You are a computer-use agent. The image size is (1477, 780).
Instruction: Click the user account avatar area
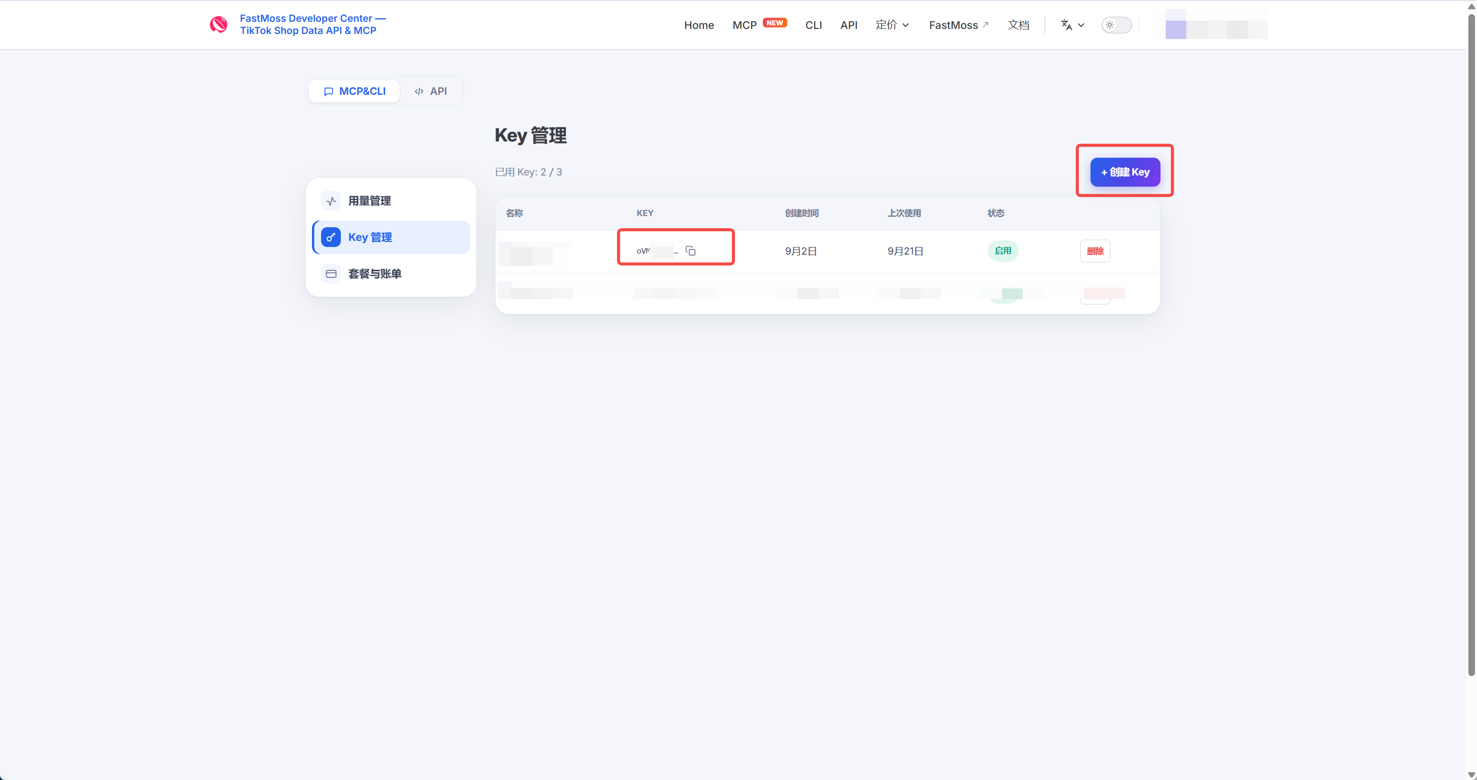coord(1216,25)
